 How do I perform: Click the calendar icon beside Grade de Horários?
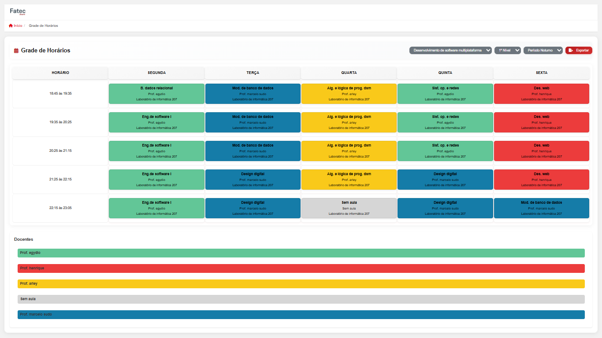tap(16, 51)
